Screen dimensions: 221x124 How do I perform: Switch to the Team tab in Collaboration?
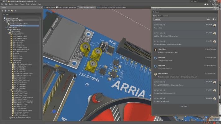tap(159, 15)
